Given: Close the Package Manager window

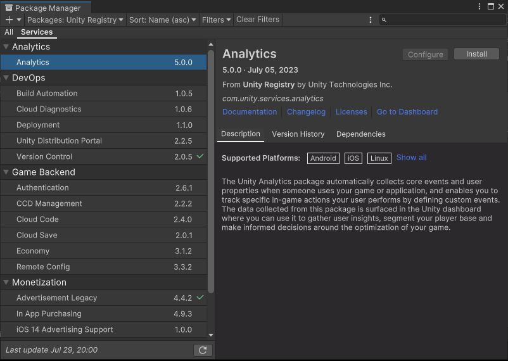Looking at the screenshot, I should 501,6.
